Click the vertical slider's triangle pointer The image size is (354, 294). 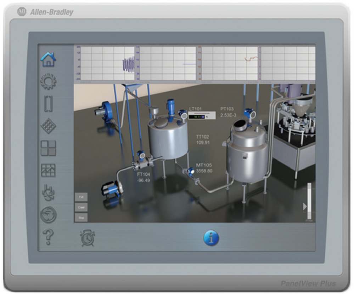[x=305, y=207]
